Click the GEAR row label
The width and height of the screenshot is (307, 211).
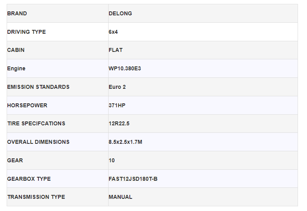pos(15,160)
